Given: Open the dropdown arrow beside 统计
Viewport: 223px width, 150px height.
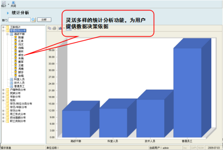Looking at the screenshot, I should tap(8, 4).
